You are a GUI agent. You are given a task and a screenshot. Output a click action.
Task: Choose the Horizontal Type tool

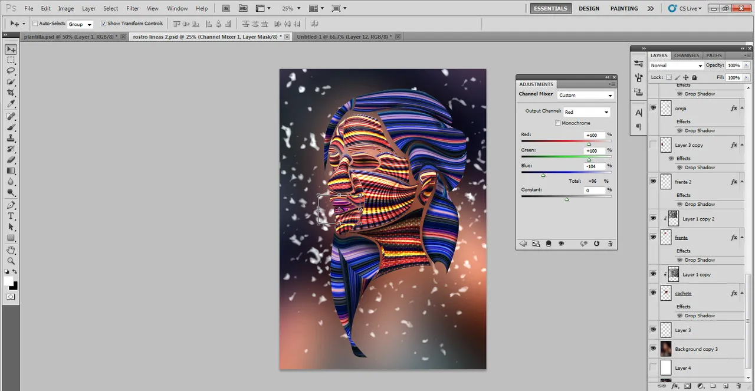point(11,216)
